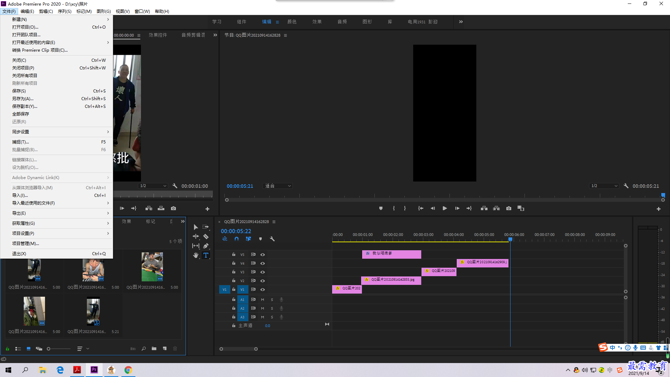670x377 pixels.
Task: Click Lift button in program monitor
Action: point(484,208)
